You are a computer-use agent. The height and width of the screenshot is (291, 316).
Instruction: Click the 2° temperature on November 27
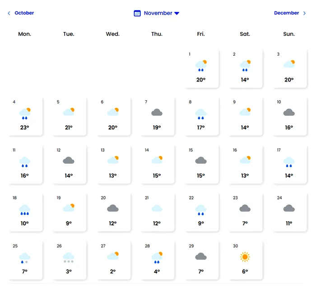113,272
